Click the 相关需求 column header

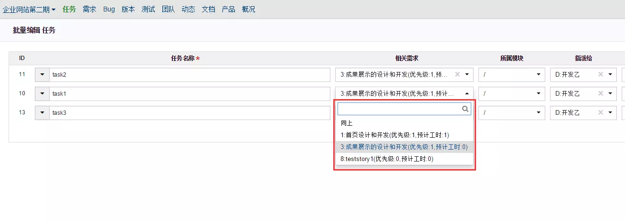[407, 58]
